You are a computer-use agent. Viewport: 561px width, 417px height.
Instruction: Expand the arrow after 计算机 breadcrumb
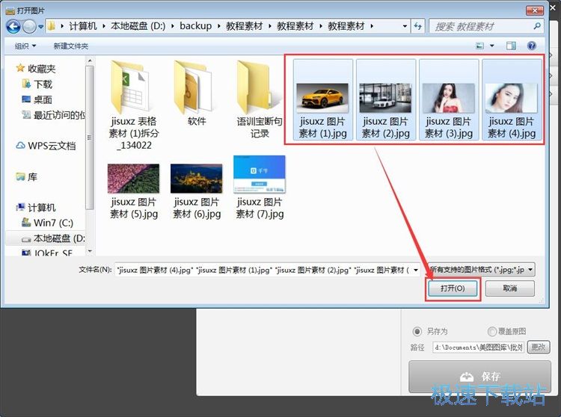(103, 26)
